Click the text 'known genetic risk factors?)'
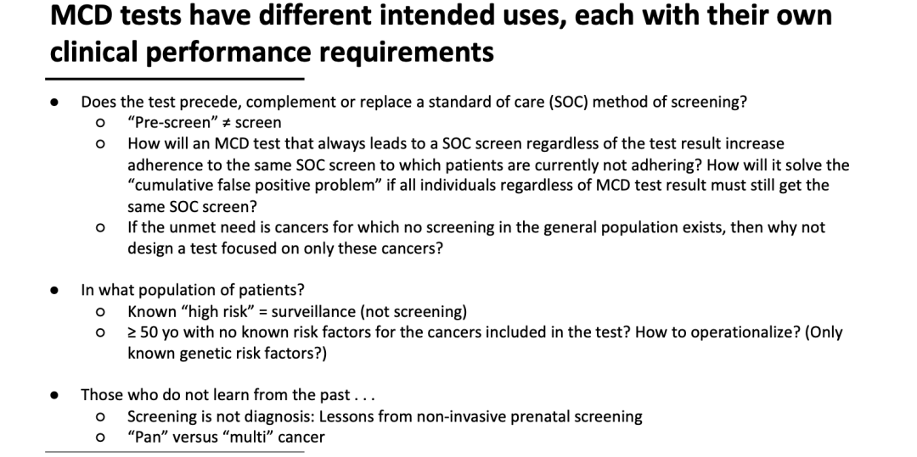This screenshot has width=917, height=457. [227, 354]
